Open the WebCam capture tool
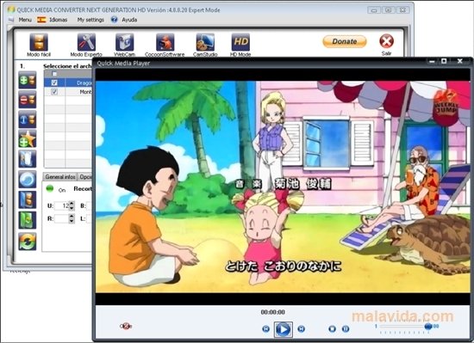This screenshot has height=343, width=474. point(125,42)
